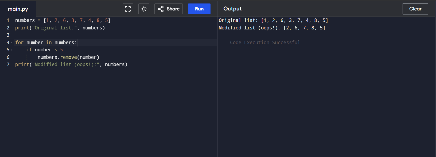The image size is (436, 157).
Task: Click the remove method call on line 6
Action: pyautogui.click(x=68, y=57)
